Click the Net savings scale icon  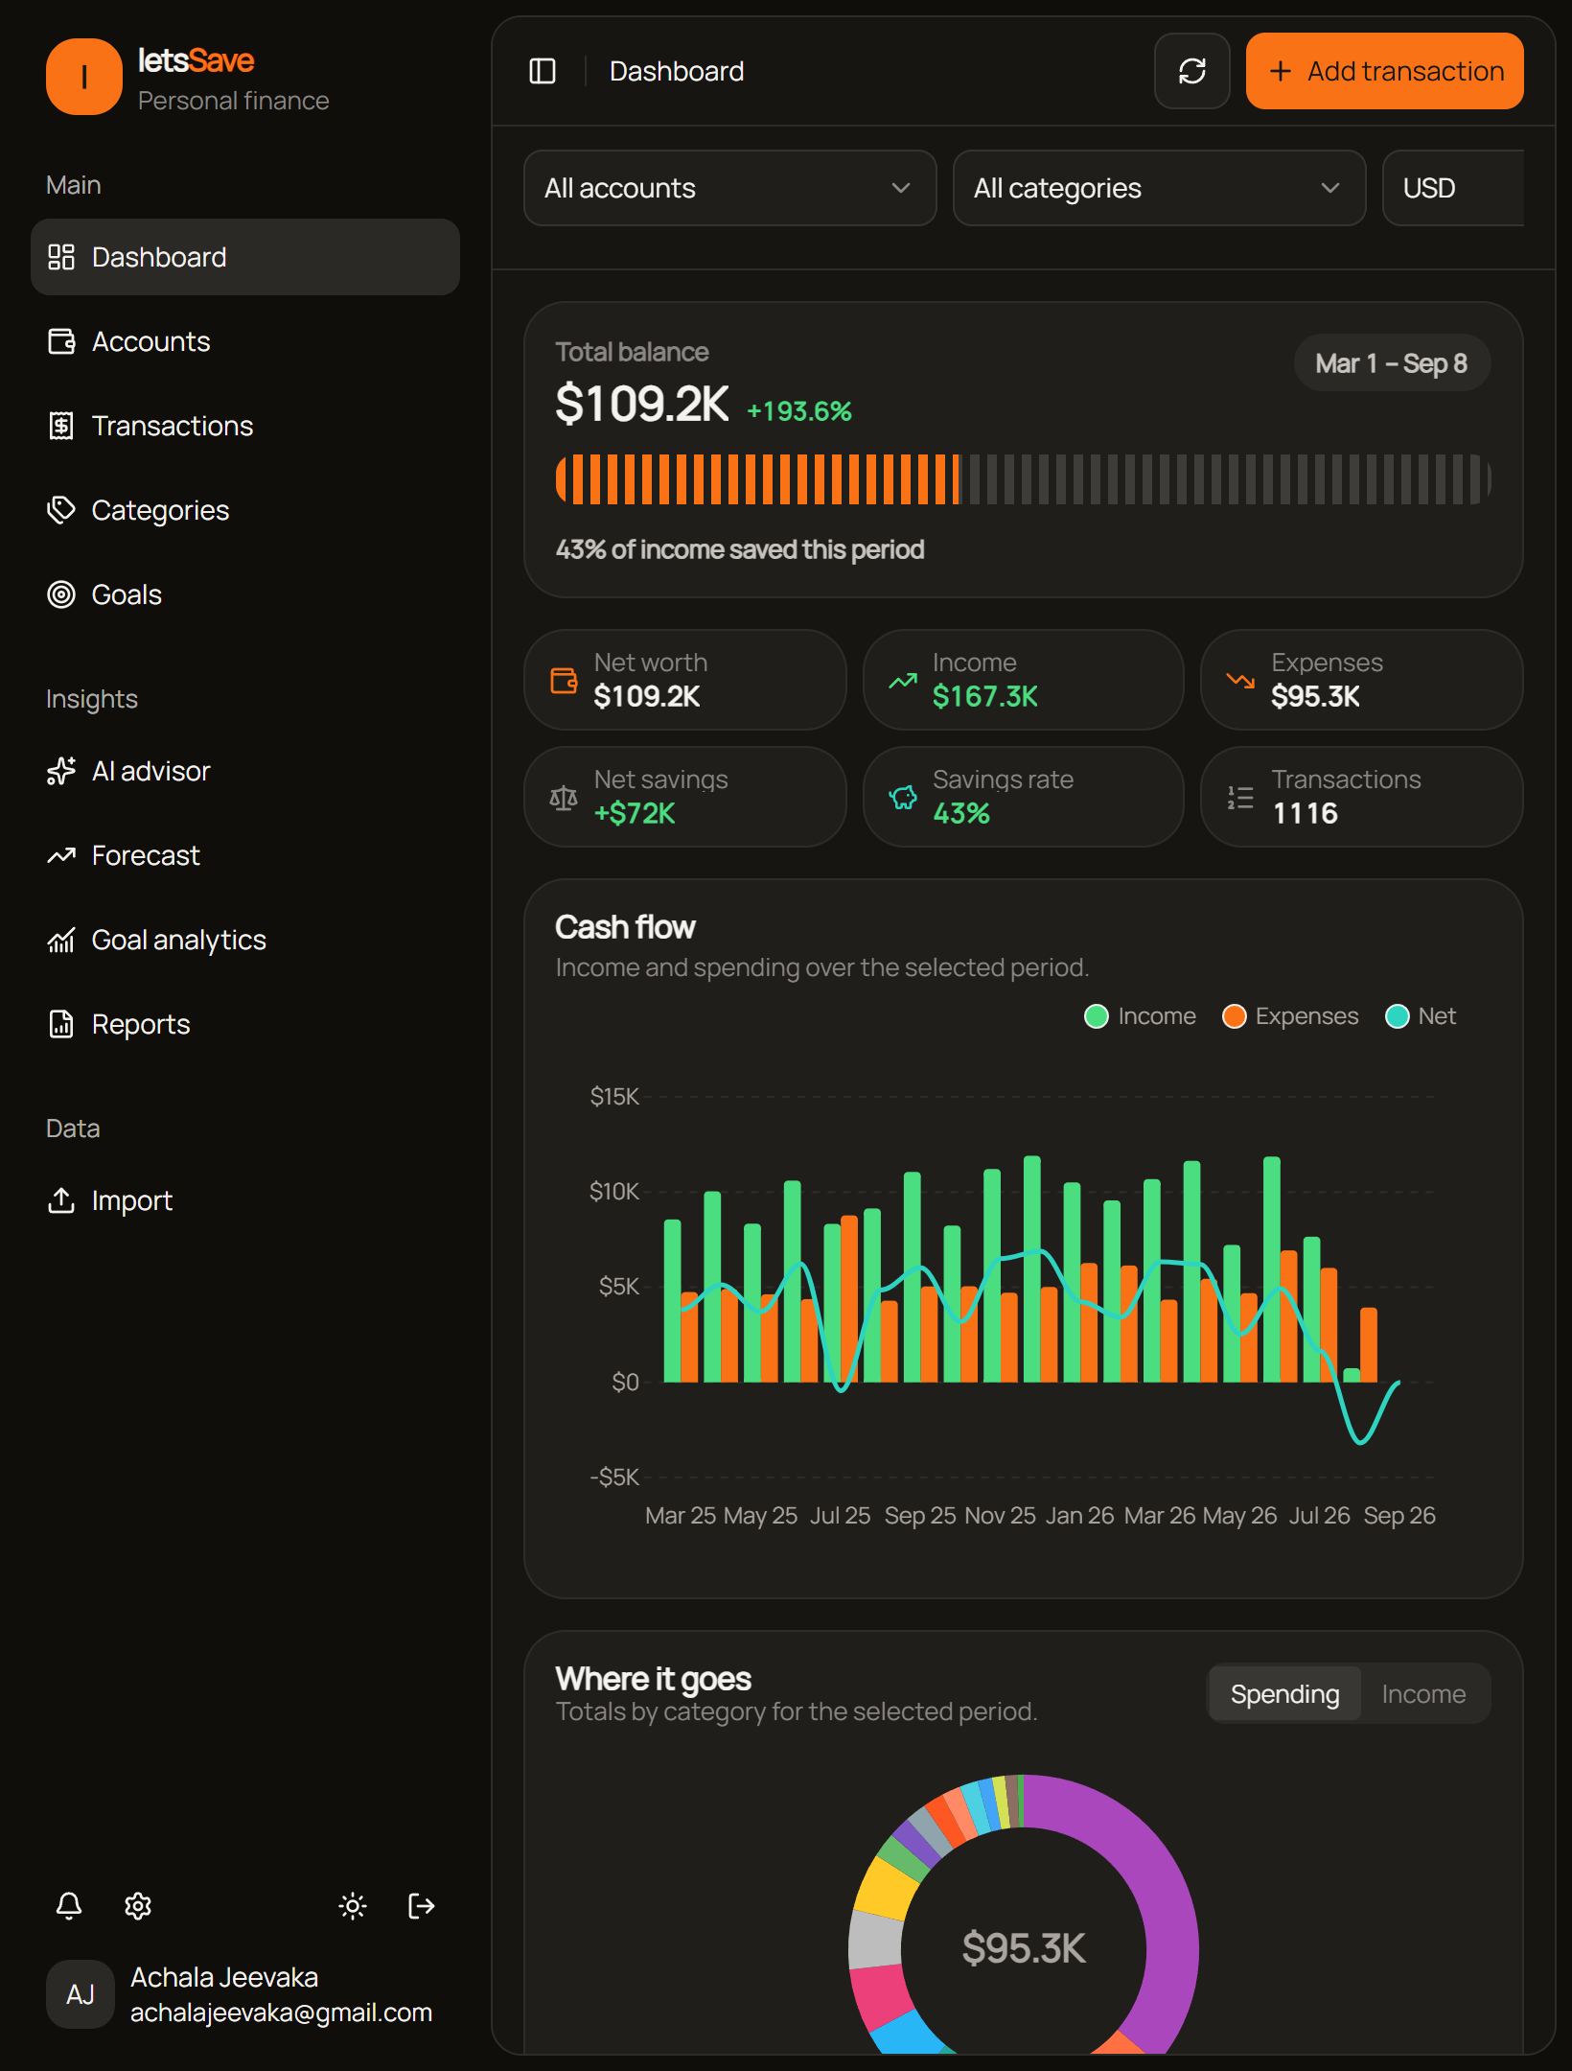[x=564, y=797]
